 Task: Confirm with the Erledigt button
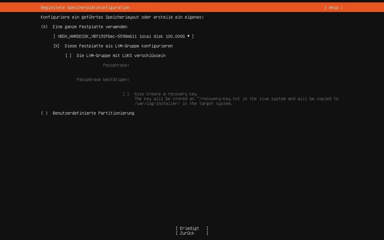tap(192, 228)
